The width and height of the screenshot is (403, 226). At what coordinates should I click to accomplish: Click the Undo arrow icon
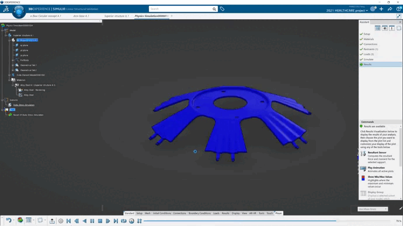9,220
